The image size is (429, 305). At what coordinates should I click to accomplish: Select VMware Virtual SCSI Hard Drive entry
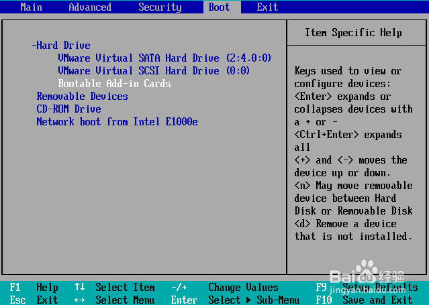(x=154, y=71)
